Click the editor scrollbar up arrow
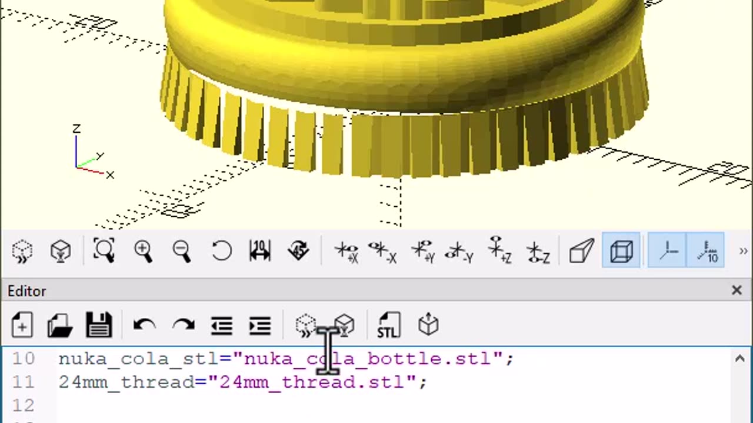The height and width of the screenshot is (423, 753). point(740,358)
